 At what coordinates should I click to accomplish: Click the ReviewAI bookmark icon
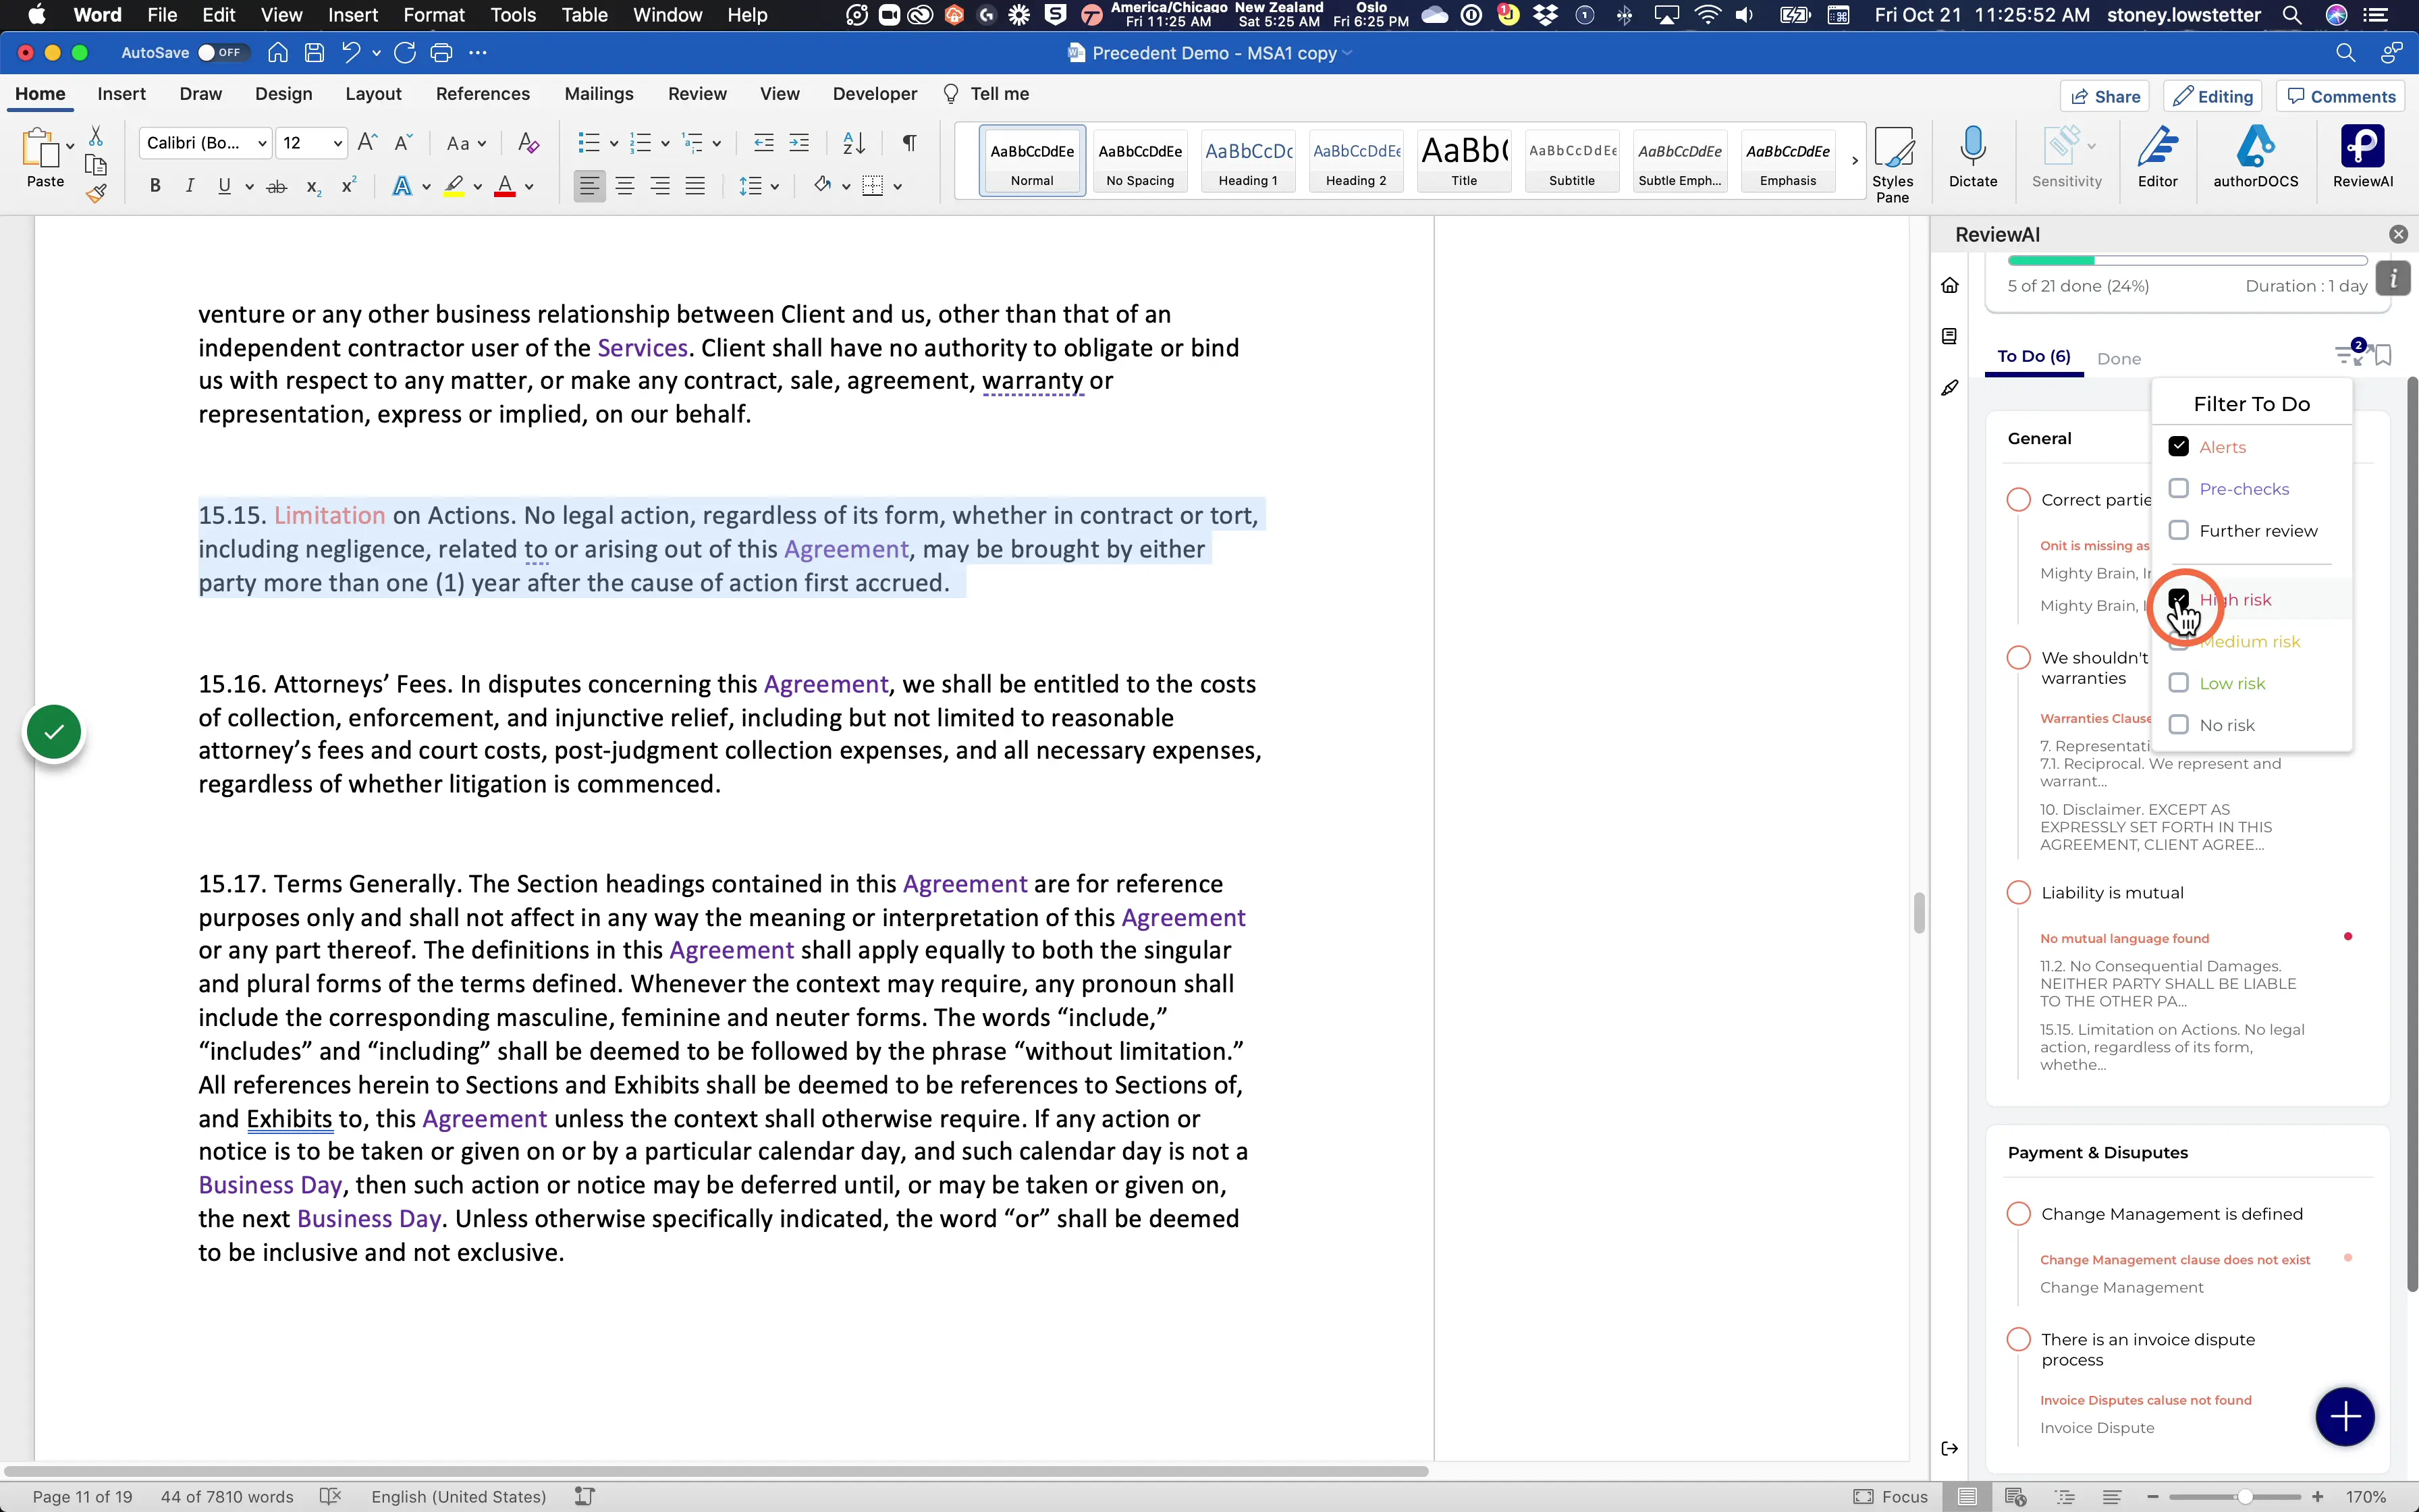(2383, 356)
